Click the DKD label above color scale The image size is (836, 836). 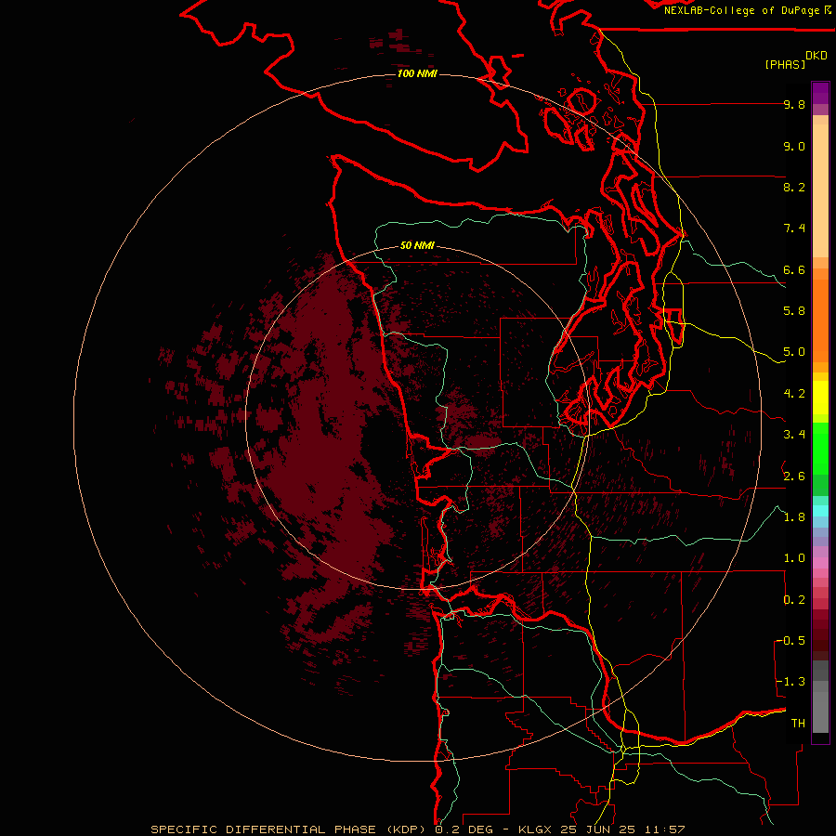(x=816, y=56)
